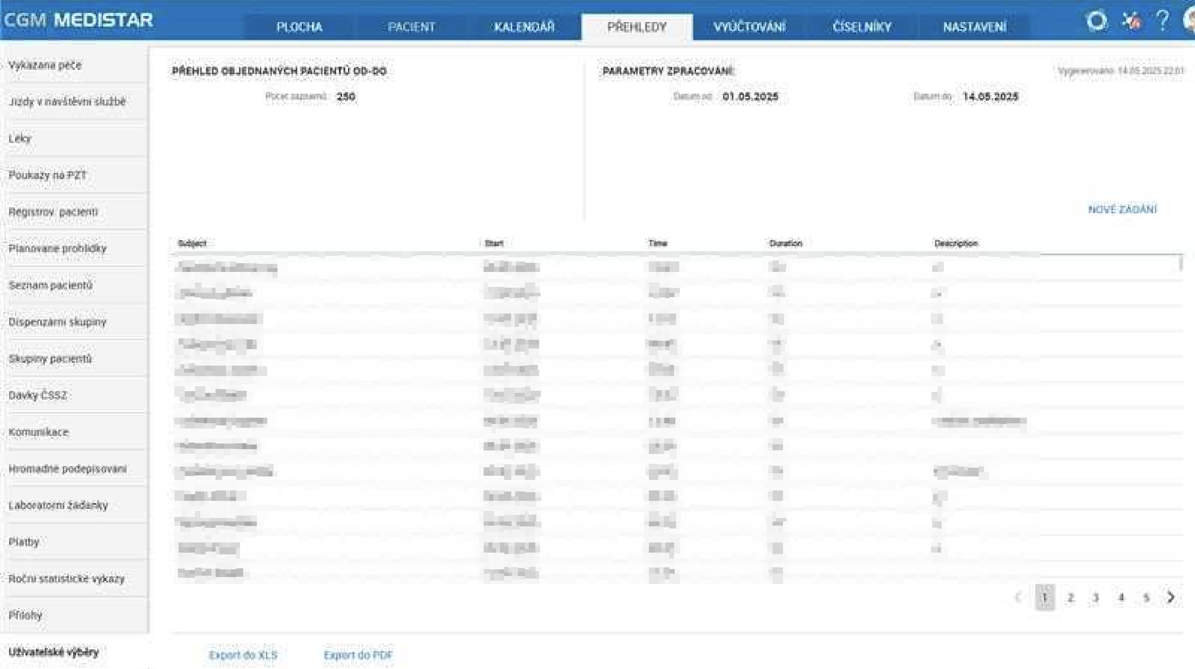The image size is (1195, 669).
Task: Click the table's vertical scrollbar thumb
Action: tap(1181, 264)
